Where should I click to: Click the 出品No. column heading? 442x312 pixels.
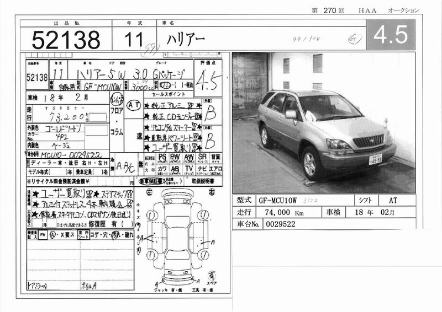(x=66, y=23)
